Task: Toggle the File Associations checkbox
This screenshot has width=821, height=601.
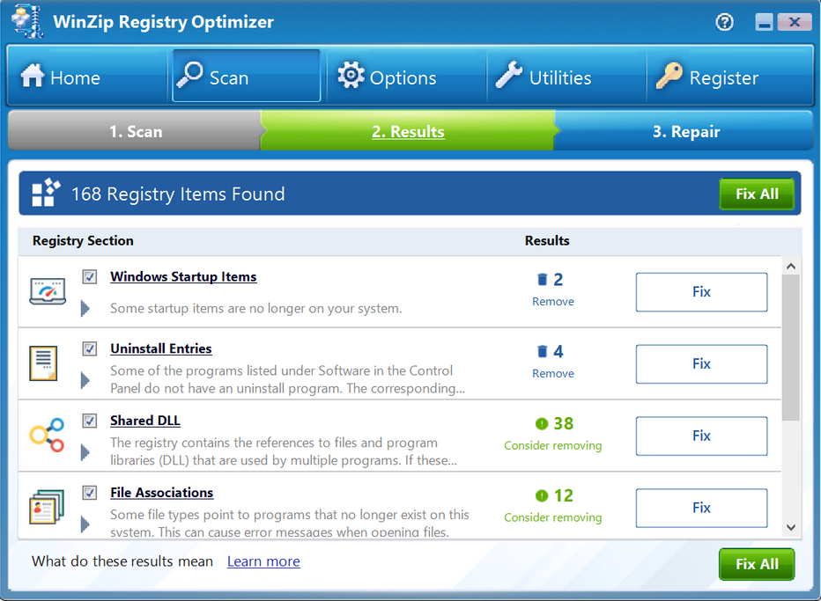Action: 90,493
